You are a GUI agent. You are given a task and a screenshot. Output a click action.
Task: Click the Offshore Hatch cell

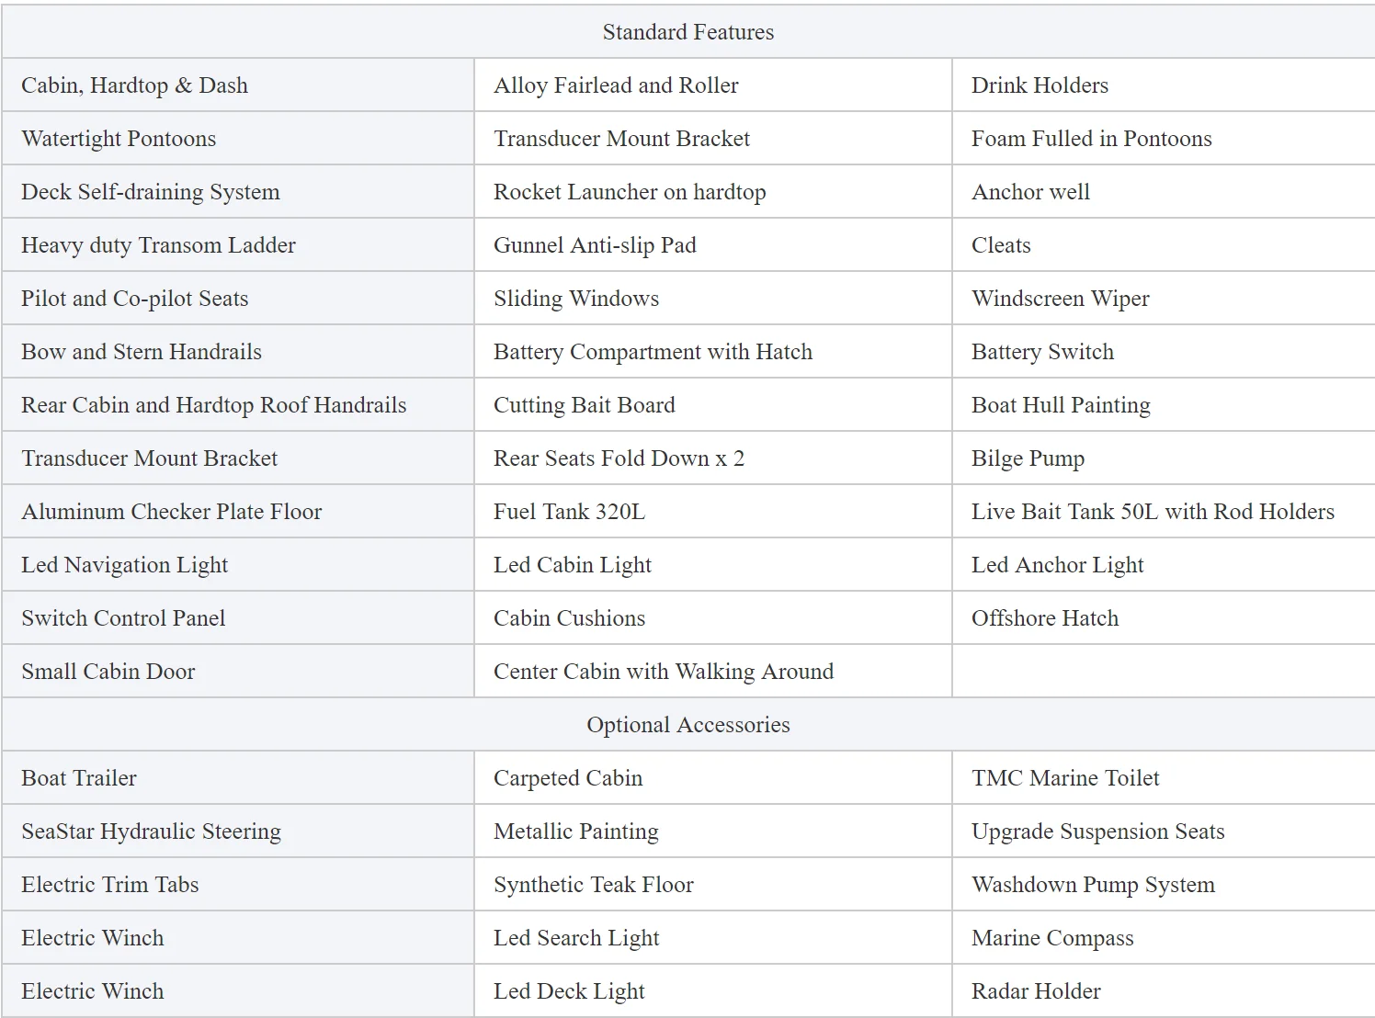1045,618
